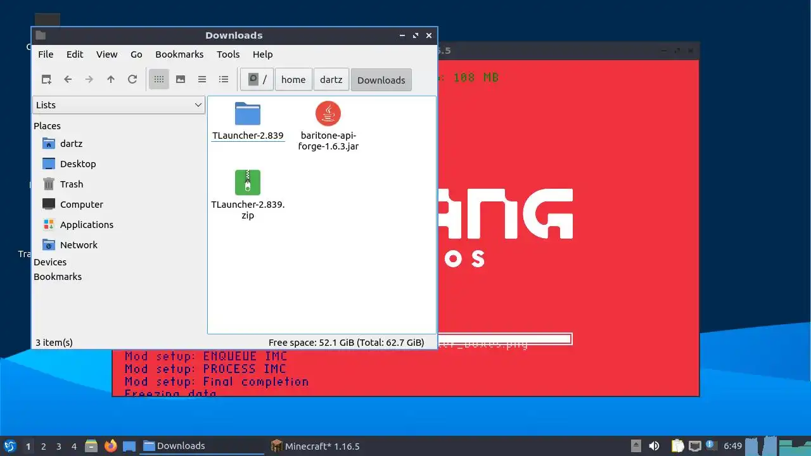Open the Help menu

pos(263,54)
